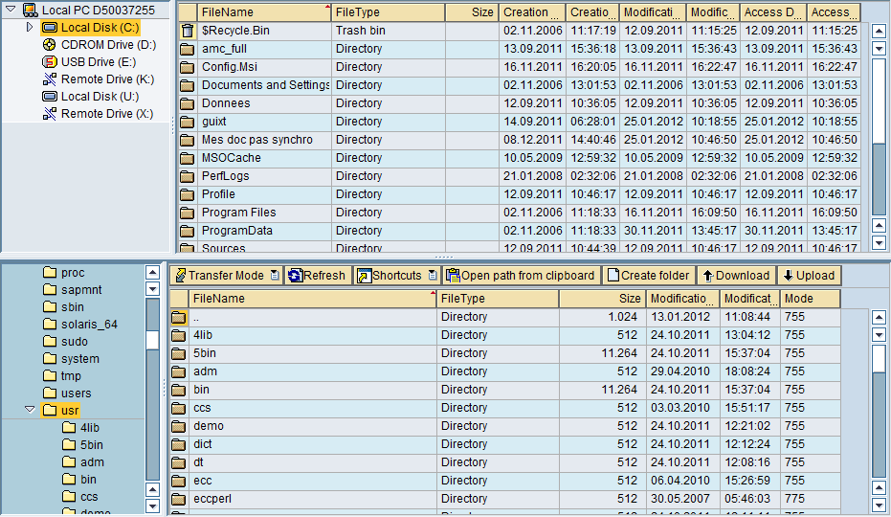Click the guixt folder icon

[x=187, y=123]
